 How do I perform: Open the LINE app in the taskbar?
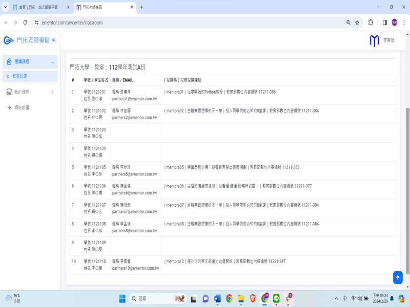[x=276, y=298]
